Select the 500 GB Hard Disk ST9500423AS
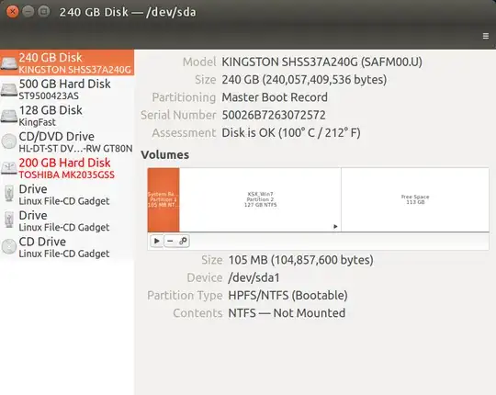This screenshot has width=496, height=395. (67, 89)
